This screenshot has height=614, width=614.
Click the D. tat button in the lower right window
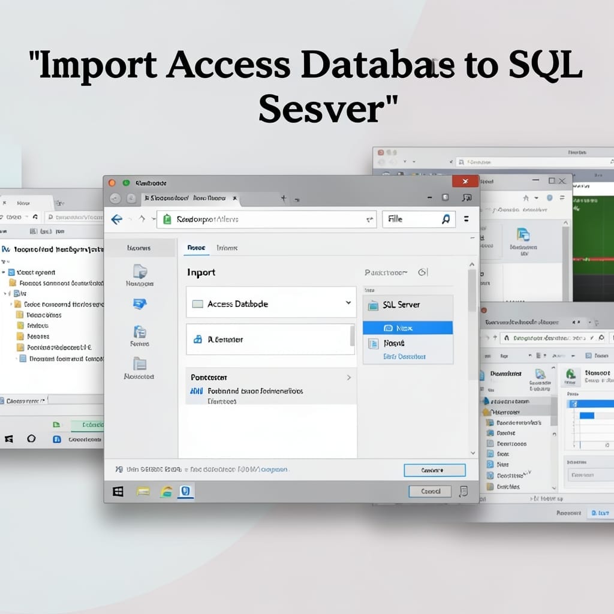pos(600,513)
